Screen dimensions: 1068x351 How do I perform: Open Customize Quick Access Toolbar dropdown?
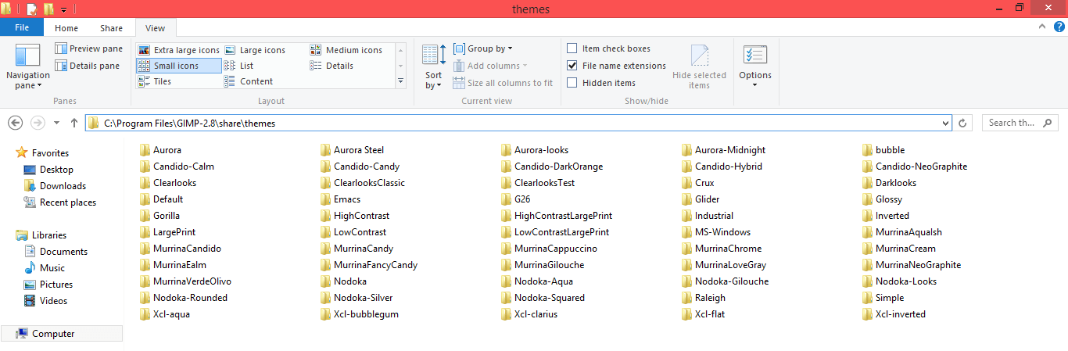(x=63, y=9)
